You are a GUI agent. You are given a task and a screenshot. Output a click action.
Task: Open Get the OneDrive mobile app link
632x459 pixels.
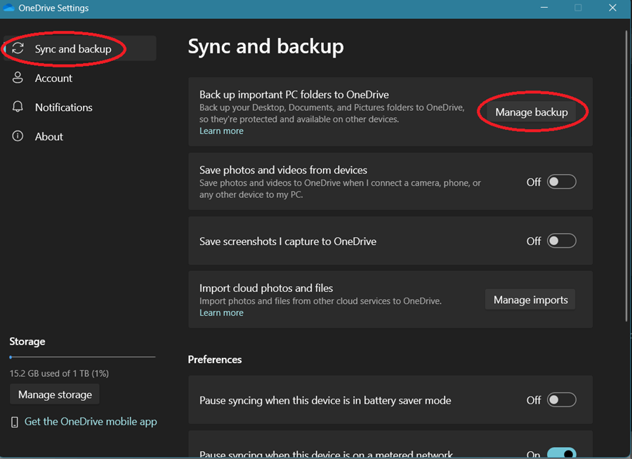click(91, 422)
